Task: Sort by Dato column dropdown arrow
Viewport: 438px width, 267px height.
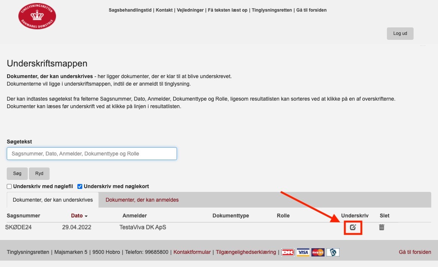Action: pyautogui.click(x=86, y=216)
